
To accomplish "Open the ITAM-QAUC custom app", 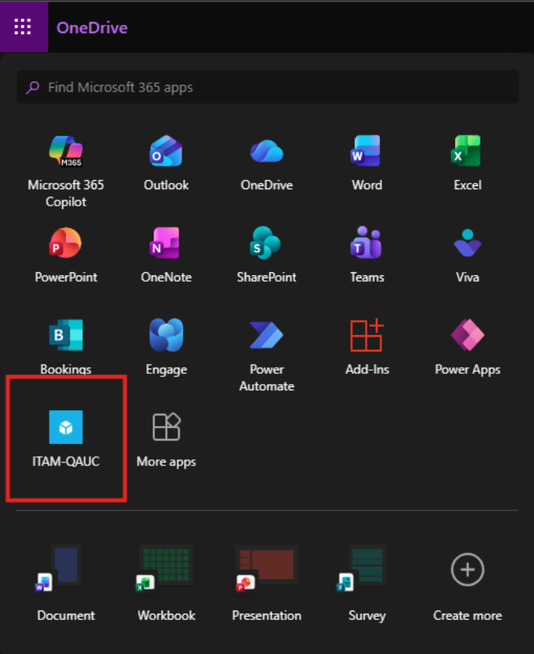I will pyautogui.click(x=66, y=429).
